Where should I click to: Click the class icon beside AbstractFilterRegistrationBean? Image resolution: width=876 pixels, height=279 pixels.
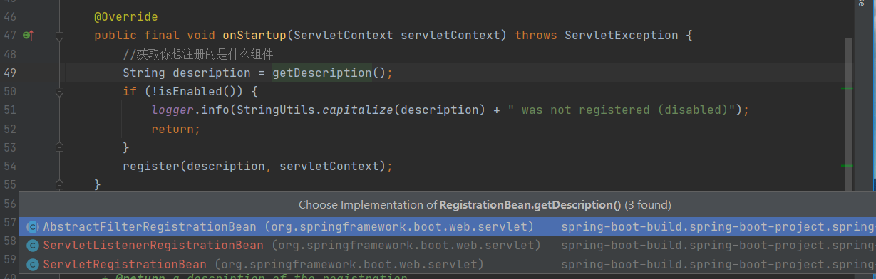pos(32,227)
